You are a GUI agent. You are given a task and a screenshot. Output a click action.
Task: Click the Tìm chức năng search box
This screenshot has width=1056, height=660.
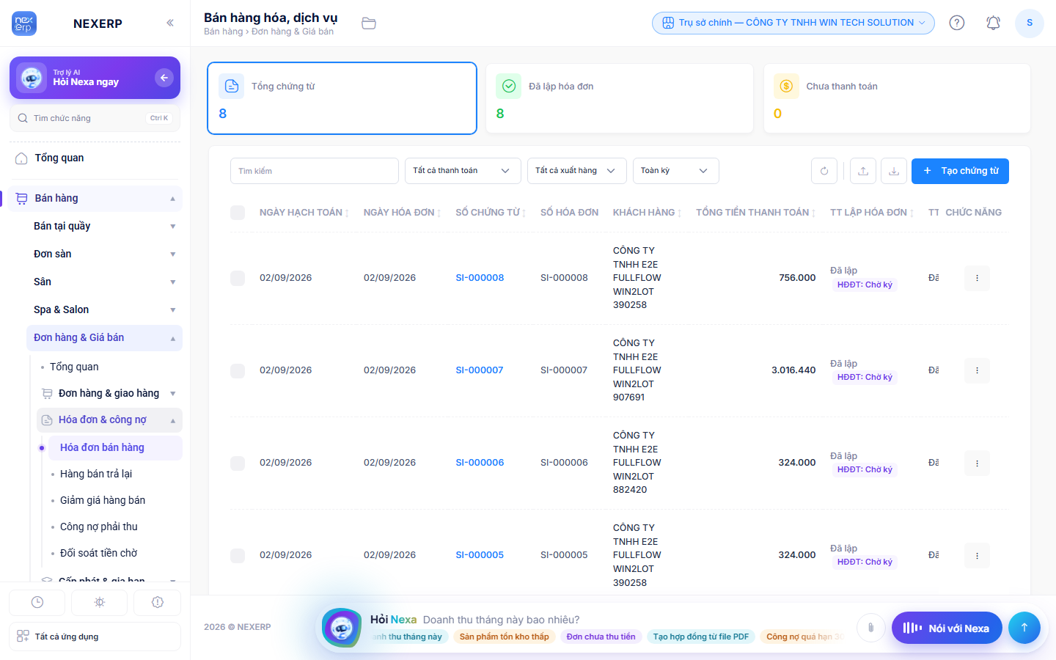point(95,118)
